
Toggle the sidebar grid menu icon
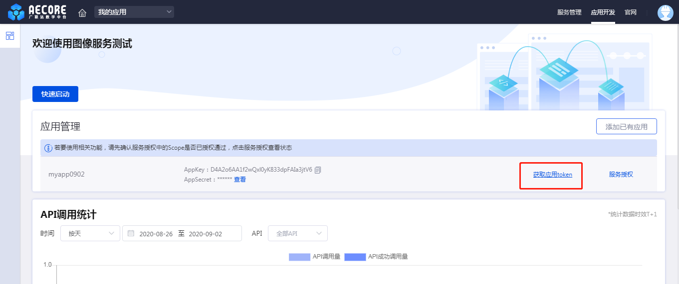10,36
